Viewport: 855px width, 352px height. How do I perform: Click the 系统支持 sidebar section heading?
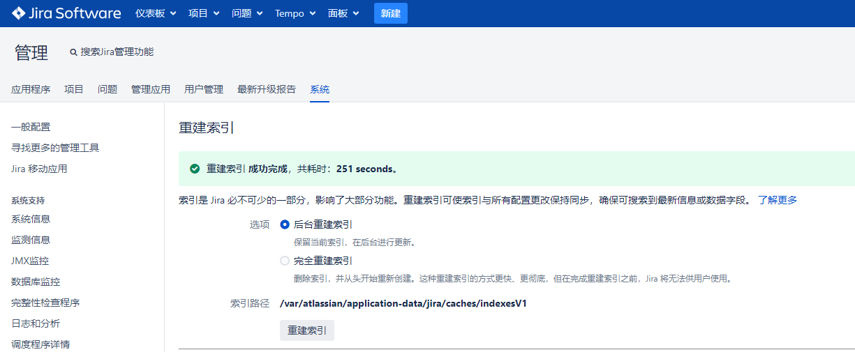click(x=28, y=200)
